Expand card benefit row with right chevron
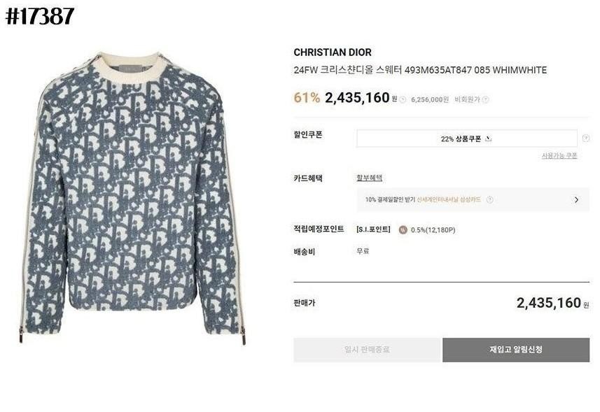The height and width of the screenshot is (412, 600). 576,199
